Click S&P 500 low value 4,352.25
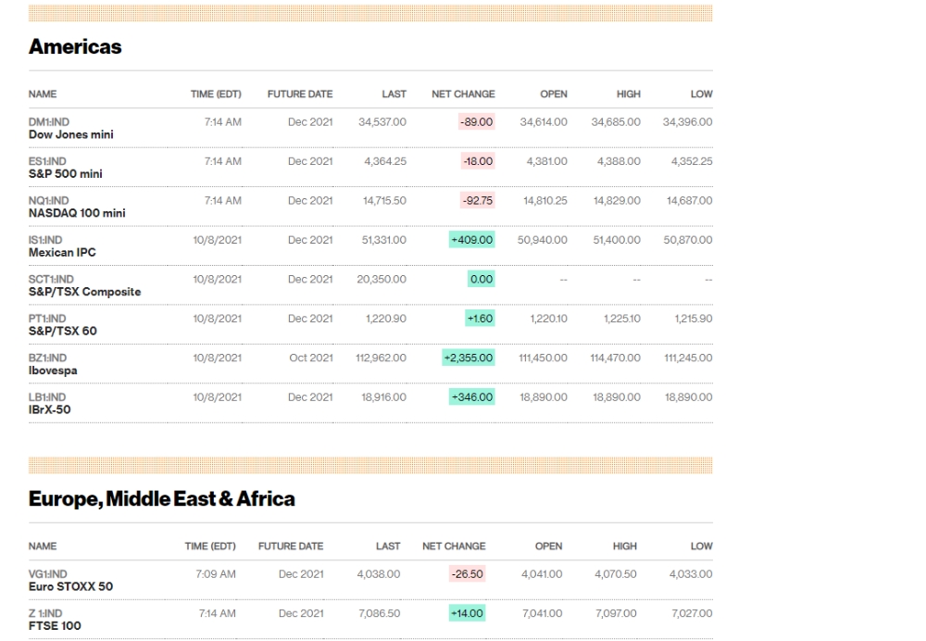Screen dimensions: 926x641 692,161
